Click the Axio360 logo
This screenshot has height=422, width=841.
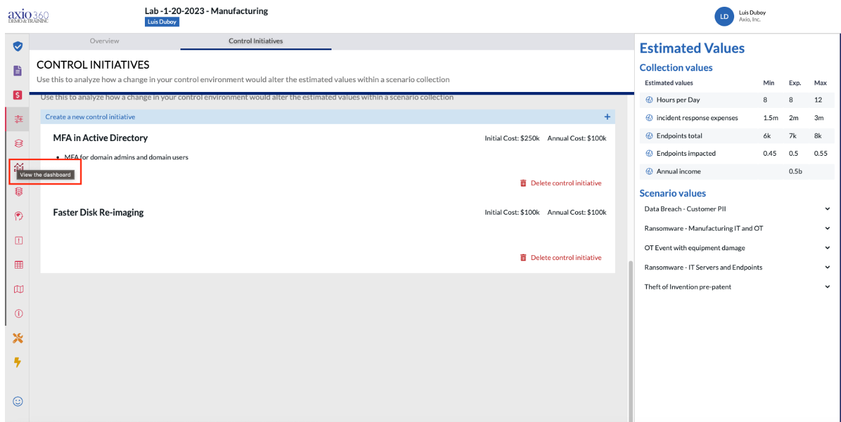tap(28, 16)
